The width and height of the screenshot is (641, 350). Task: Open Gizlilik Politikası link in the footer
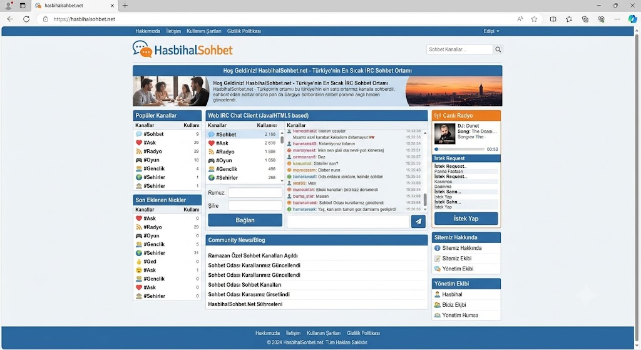pyautogui.click(x=364, y=333)
